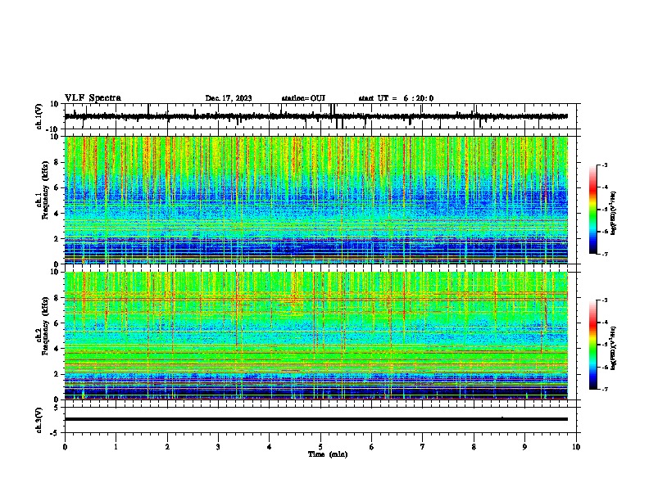Viewport: 649px width, 501px height.
Task: Click the ch.1 voltage waveform trace
Action: coord(315,116)
